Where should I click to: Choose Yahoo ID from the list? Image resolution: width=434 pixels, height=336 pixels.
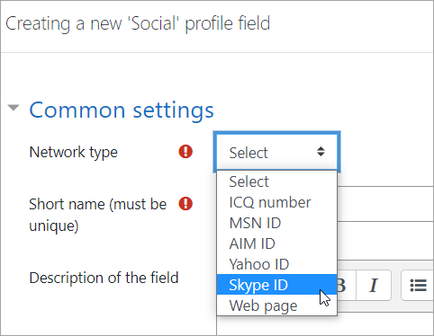point(276,264)
